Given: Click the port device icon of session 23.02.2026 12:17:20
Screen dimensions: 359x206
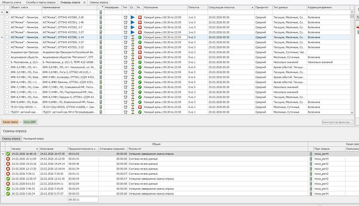Looking at the screenshot, I should [311, 169].
